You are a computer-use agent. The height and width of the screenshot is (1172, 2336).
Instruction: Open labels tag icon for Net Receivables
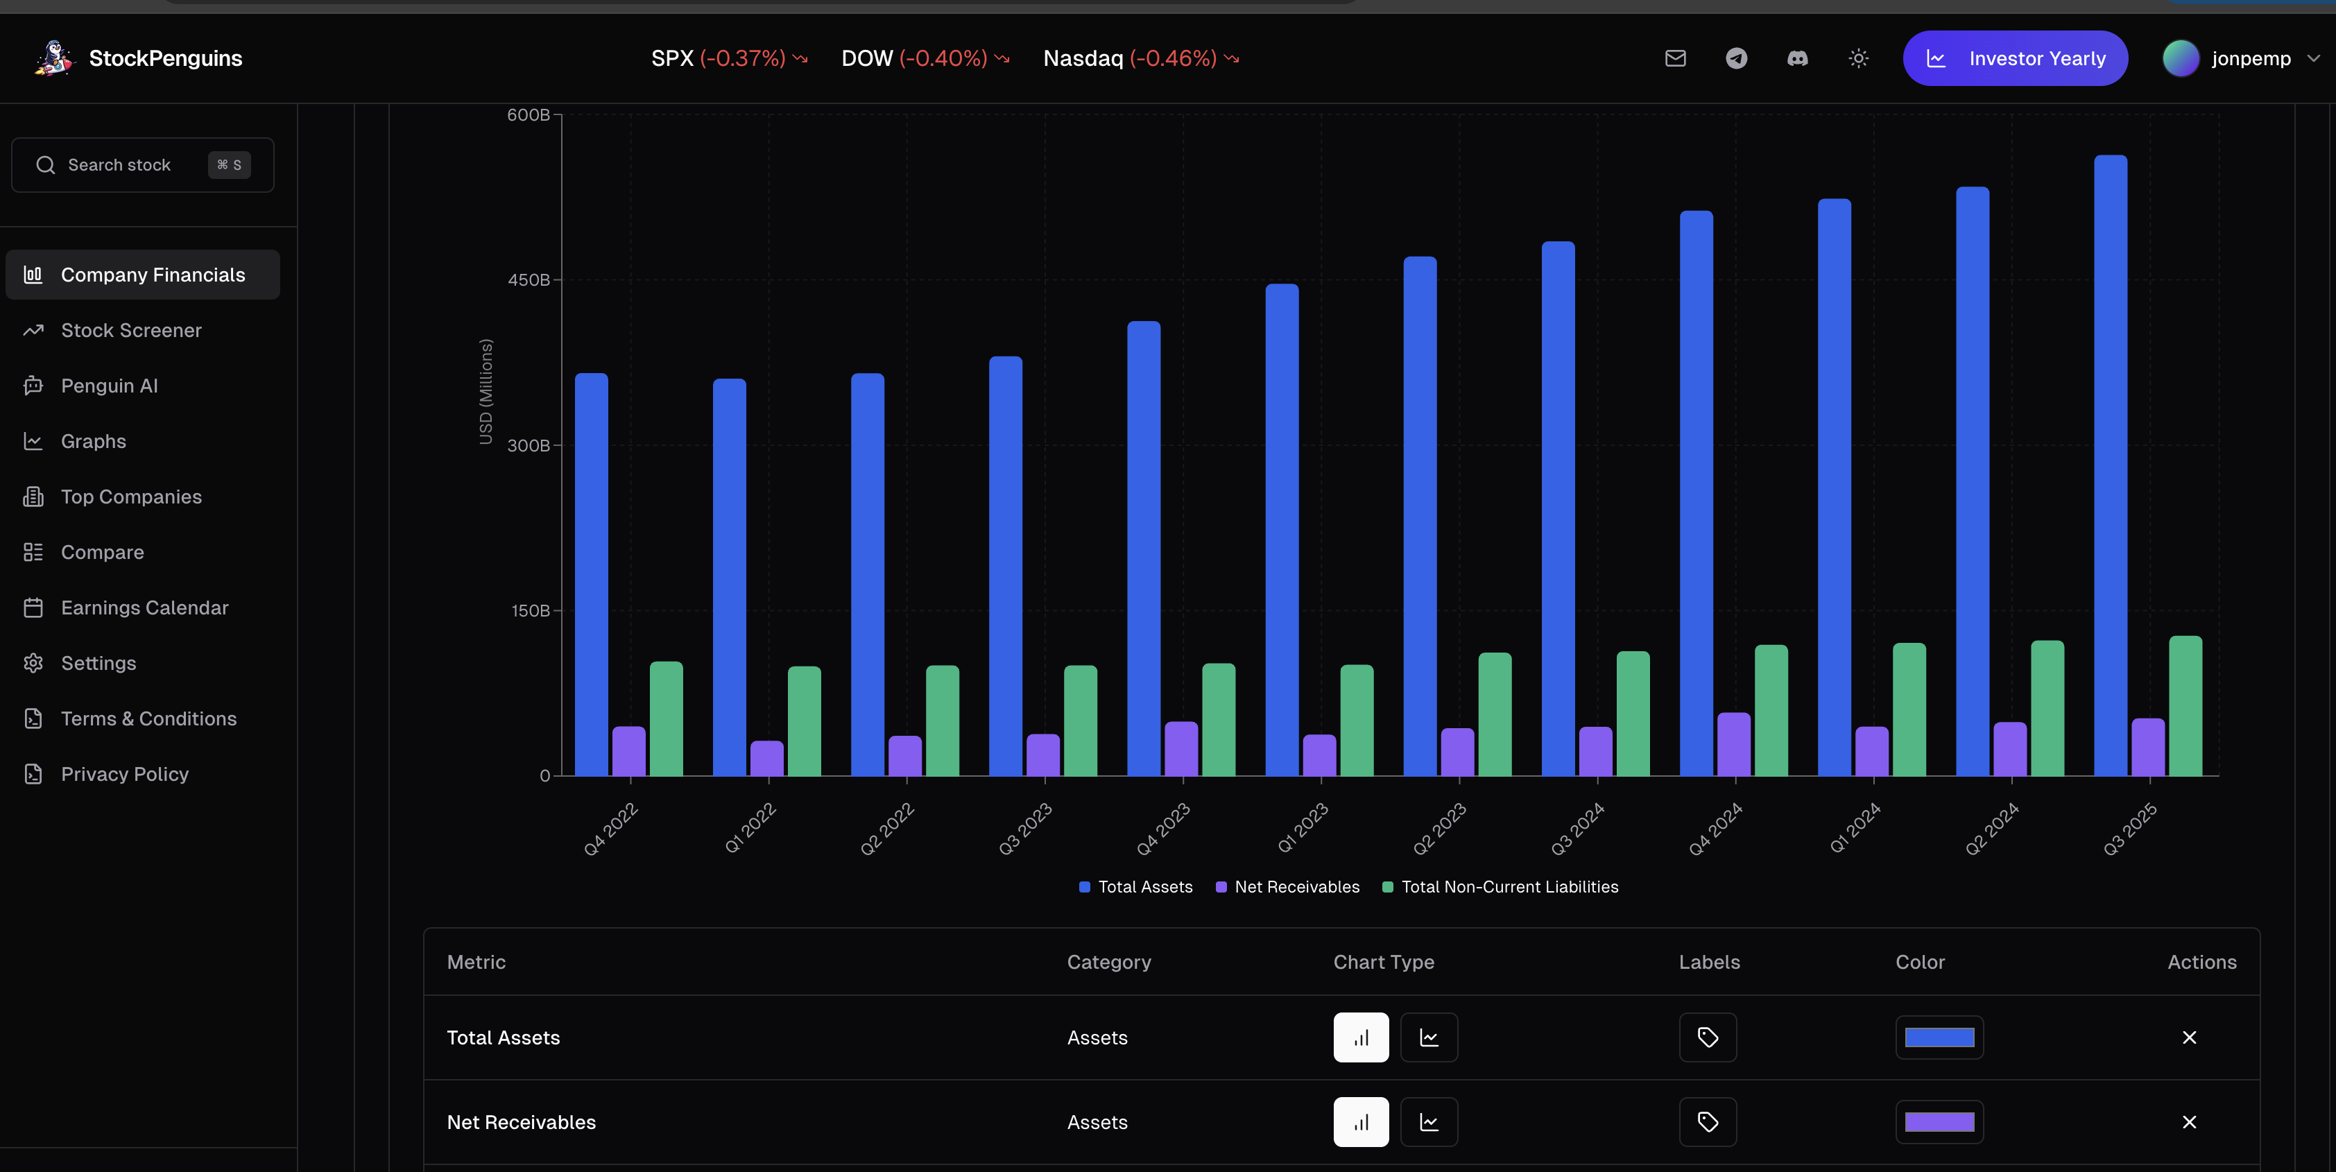point(1708,1121)
